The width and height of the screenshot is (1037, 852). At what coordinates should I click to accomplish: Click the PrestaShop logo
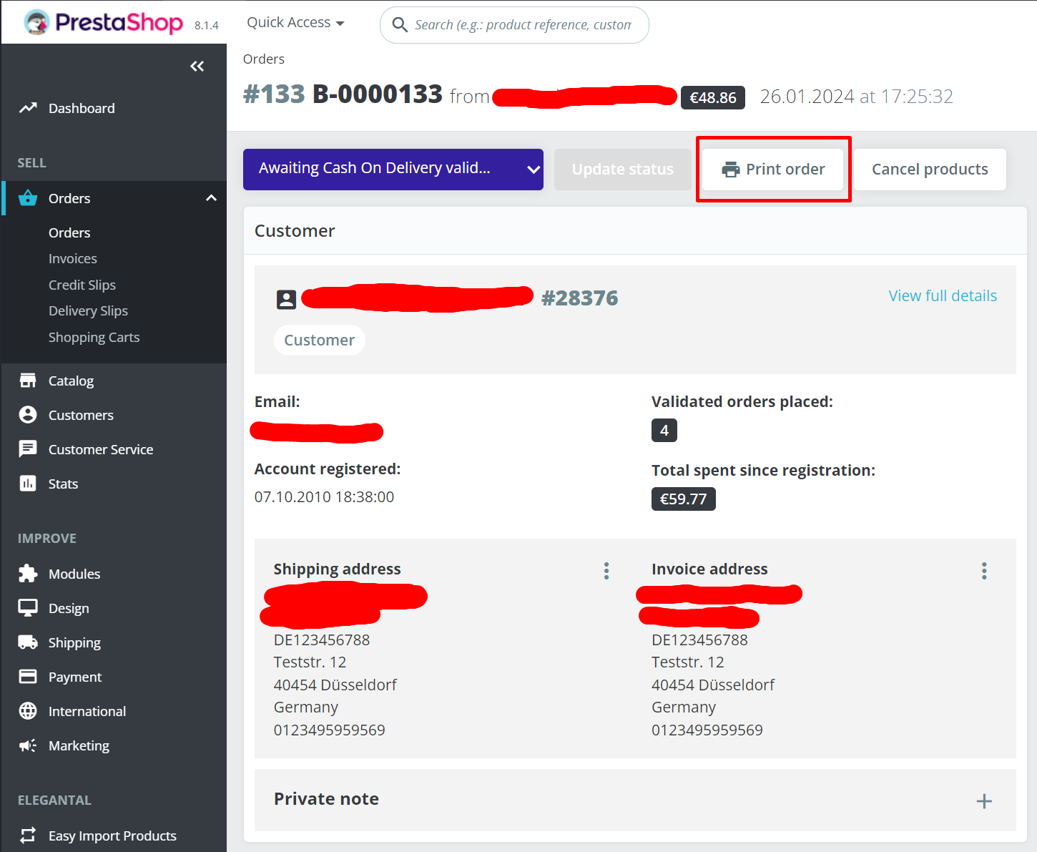point(104,22)
